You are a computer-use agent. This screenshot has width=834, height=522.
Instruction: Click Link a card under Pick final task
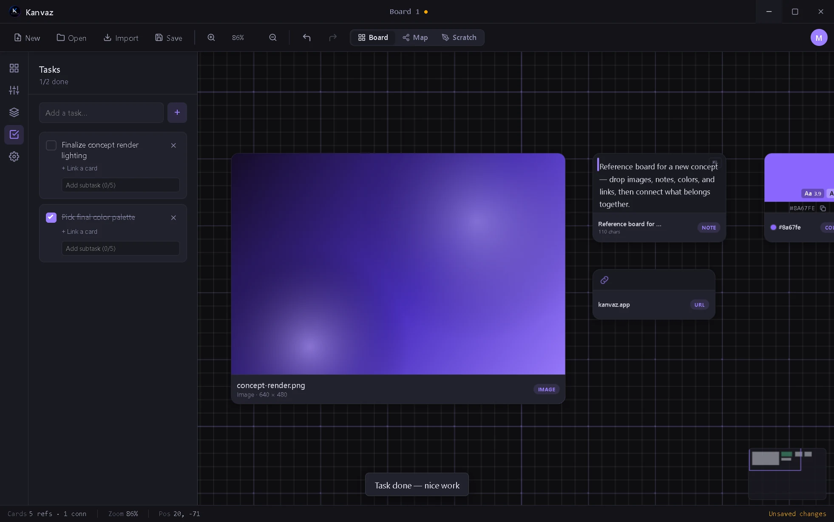pos(79,232)
